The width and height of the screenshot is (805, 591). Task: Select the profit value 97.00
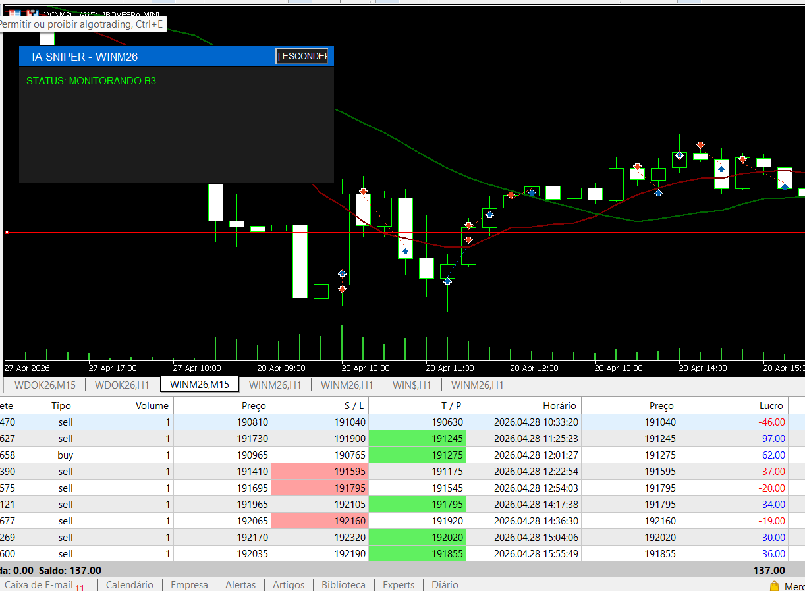coord(773,438)
